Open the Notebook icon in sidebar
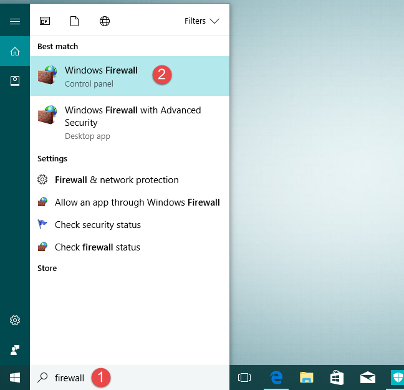 [x=15, y=81]
